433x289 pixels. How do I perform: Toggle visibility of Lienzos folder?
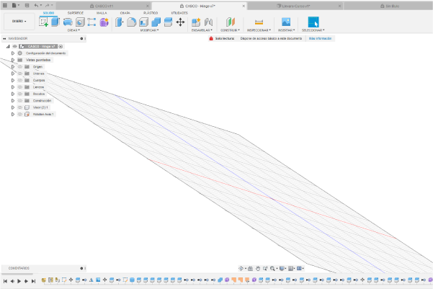(x=20, y=87)
